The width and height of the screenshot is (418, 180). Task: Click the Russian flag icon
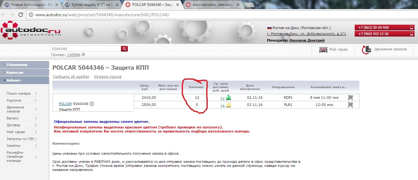point(269,27)
